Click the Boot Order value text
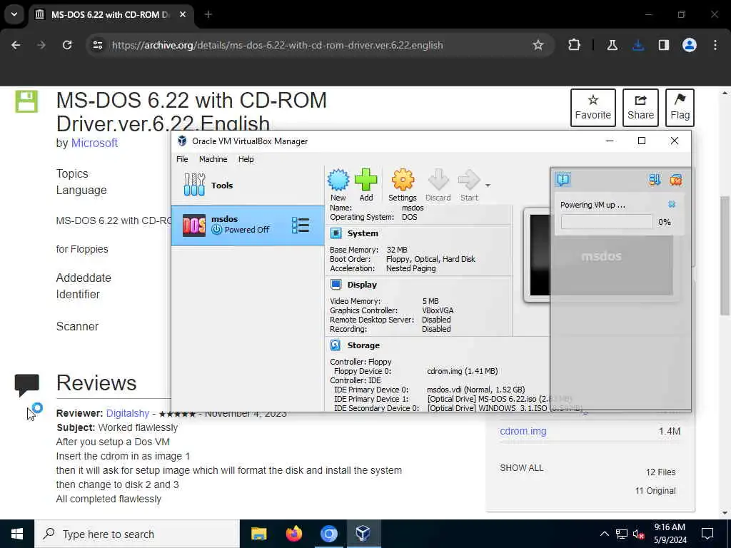The width and height of the screenshot is (731, 548). tap(430, 259)
